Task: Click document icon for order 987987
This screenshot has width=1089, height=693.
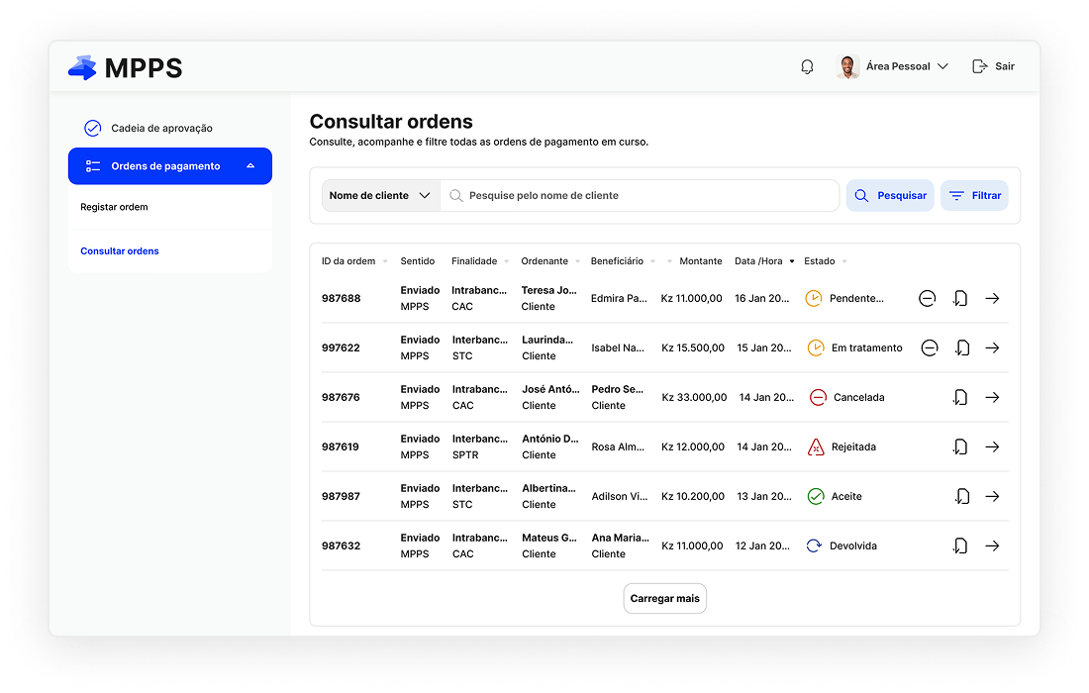Action: (959, 496)
